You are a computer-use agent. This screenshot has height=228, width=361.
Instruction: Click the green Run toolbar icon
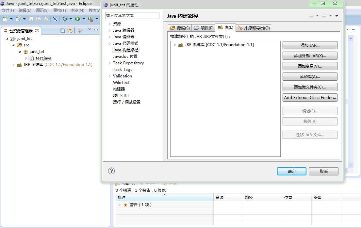point(77,19)
